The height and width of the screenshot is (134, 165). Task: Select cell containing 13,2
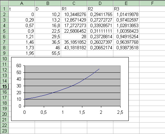point(48,20)
